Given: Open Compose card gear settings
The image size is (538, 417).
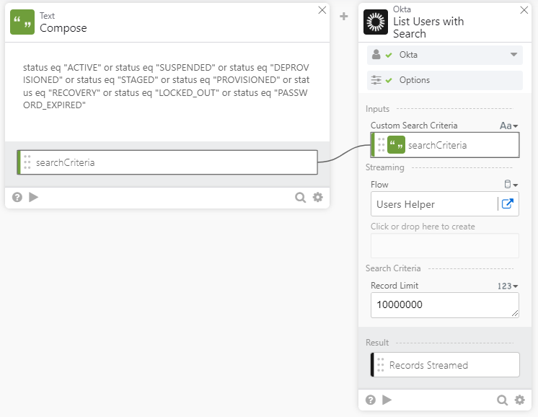Looking at the screenshot, I should pyautogui.click(x=318, y=198).
